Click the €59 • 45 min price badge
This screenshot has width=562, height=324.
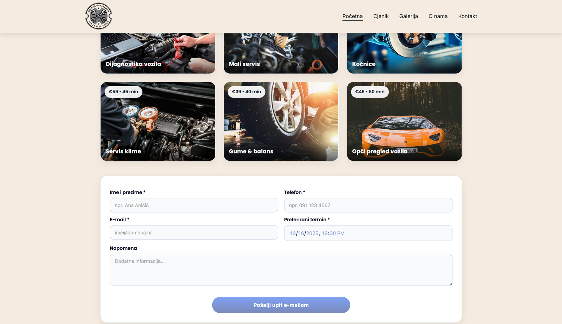[123, 92]
